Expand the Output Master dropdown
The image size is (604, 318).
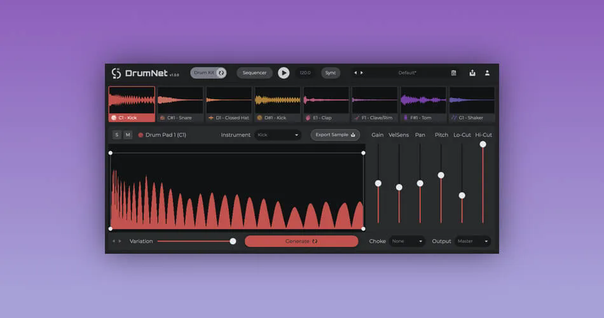(x=472, y=241)
